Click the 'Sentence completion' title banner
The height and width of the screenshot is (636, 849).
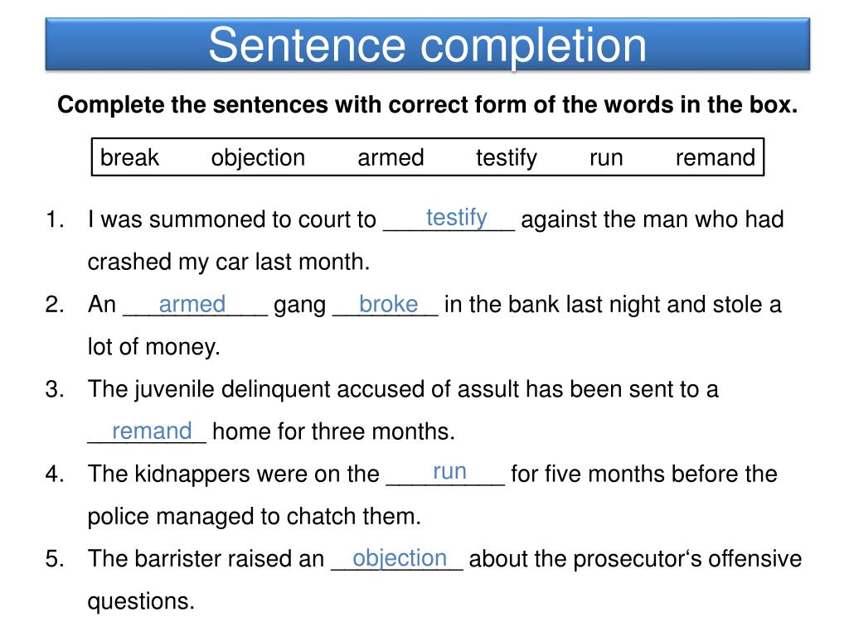pos(427,45)
